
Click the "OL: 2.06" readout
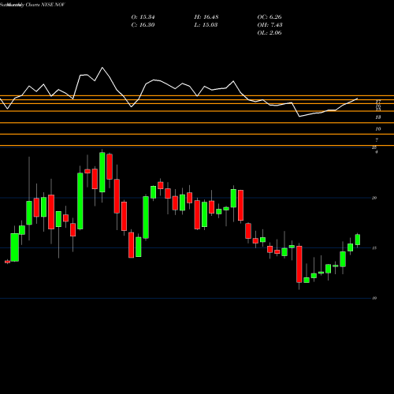click(269, 33)
